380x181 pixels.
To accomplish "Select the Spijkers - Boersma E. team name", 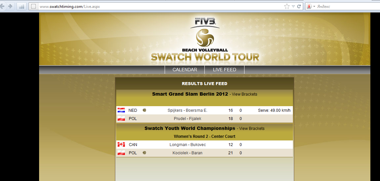I will point(188,110).
